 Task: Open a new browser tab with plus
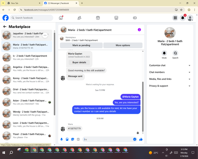tap(82, 3)
